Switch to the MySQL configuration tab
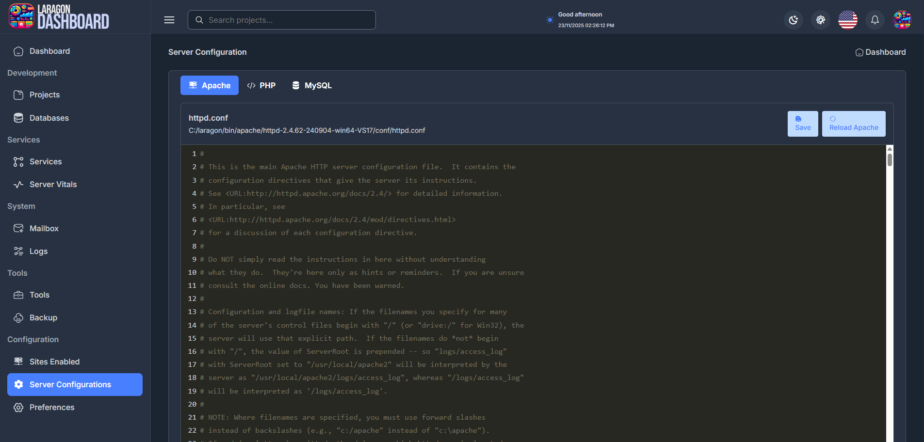This screenshot has height=442, width=924. tap(311, 85)
